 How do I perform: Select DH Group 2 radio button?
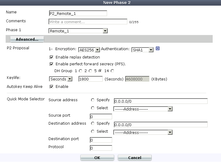(90, 71)
